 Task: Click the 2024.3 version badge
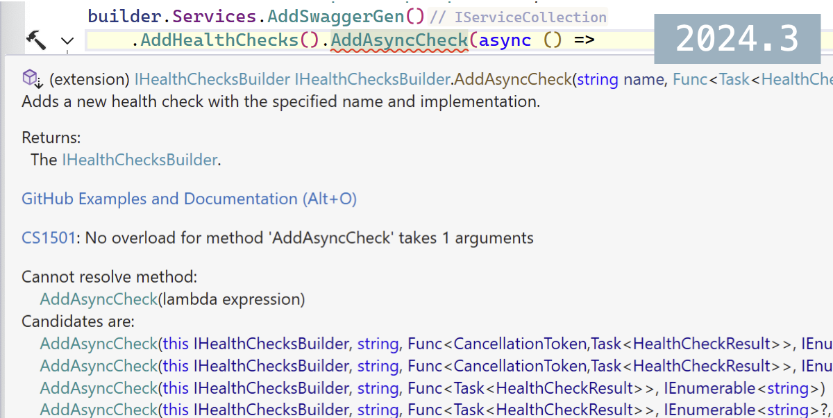(x=737, y=39)
